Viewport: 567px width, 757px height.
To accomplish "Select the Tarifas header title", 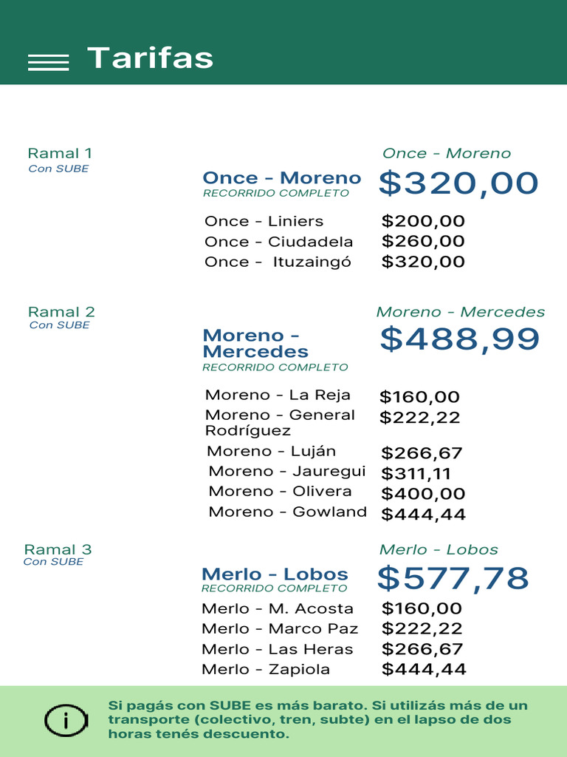I will (150, 58).
